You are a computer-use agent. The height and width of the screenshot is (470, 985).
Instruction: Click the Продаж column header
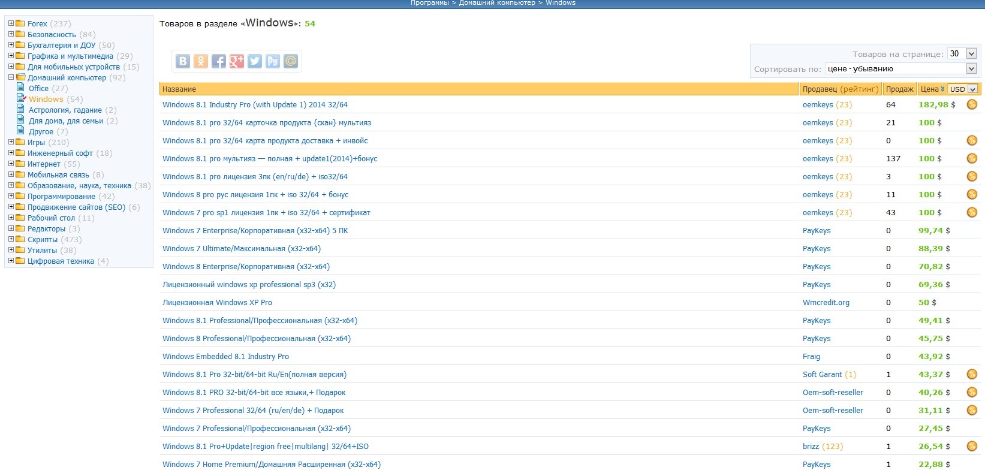899,89
